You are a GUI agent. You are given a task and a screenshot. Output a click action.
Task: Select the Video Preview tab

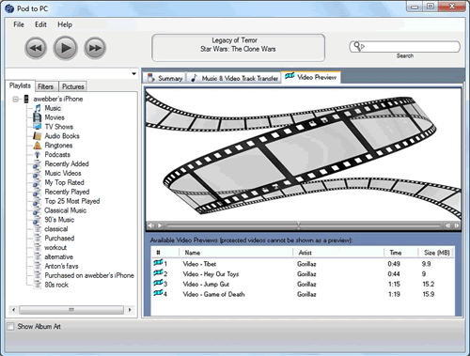[311, 77]
